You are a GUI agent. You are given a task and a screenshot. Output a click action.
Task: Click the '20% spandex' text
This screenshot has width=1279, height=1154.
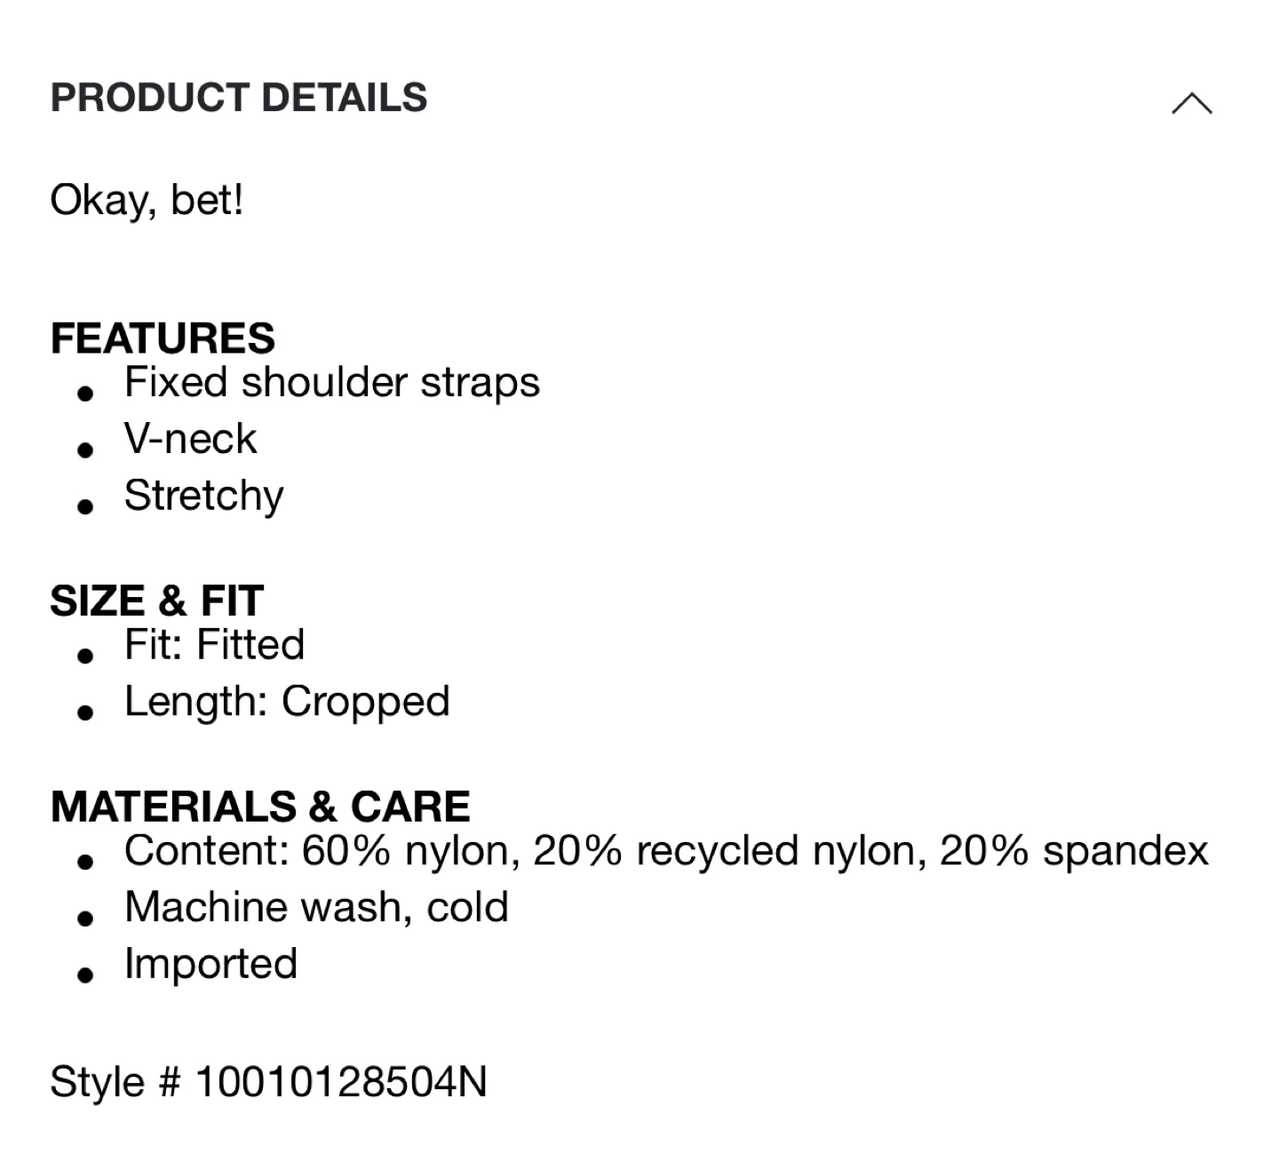click(1074, 851)
